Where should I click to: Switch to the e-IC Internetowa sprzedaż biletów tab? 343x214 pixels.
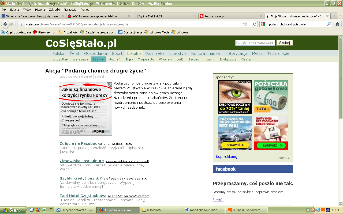click(99, 16)
